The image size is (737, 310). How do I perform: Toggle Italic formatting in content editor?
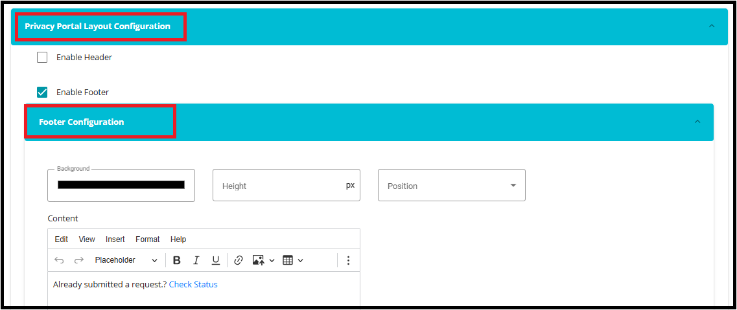pos(196,260)
